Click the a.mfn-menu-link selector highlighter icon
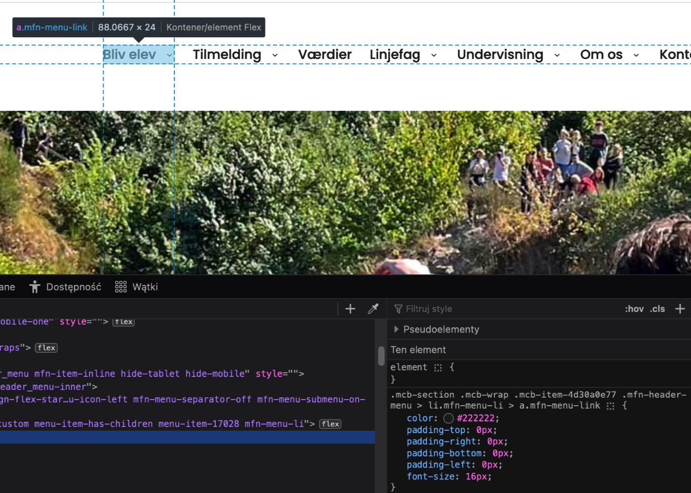This screenshot has width=691, height=493. (x=610, y=406)
